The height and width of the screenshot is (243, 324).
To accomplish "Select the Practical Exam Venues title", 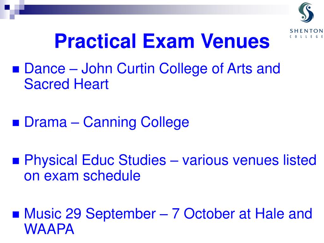I will [x=162, y=41].
